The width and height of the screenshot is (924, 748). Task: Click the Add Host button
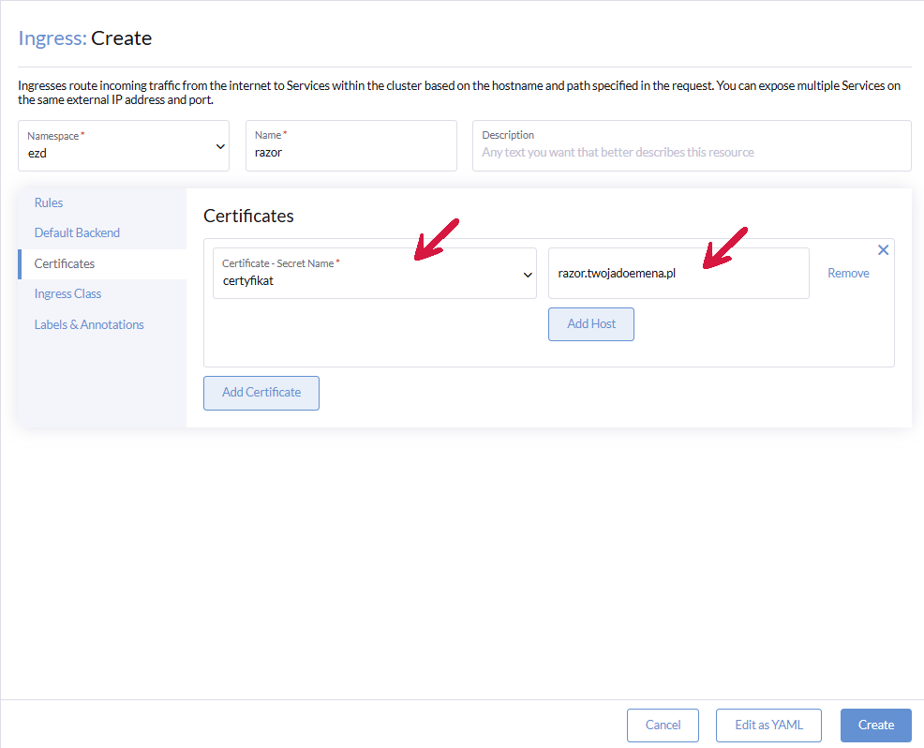pos(591,323)
